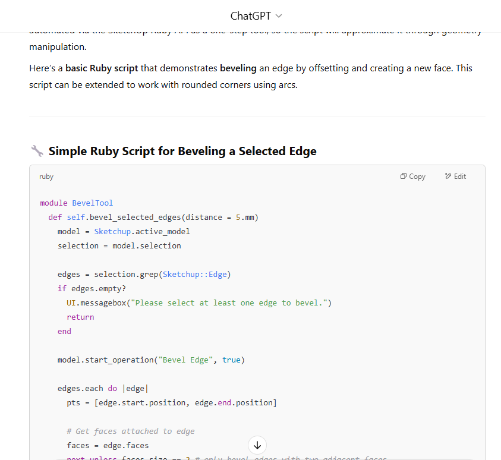This screenshot has width=501, height=460.
Task: Click the 'selection = model.selection' line
Action: [119, 245]
